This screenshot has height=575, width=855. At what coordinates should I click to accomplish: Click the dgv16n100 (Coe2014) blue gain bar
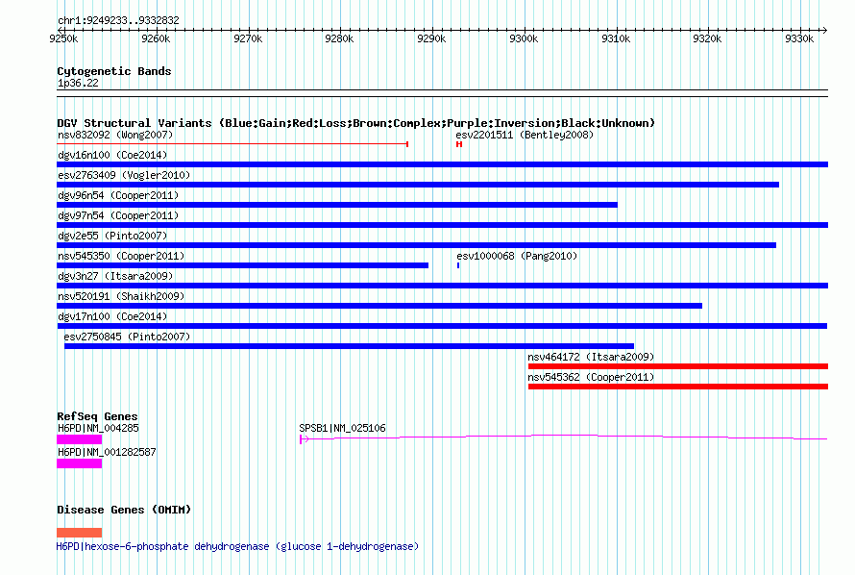pos(442,164)
